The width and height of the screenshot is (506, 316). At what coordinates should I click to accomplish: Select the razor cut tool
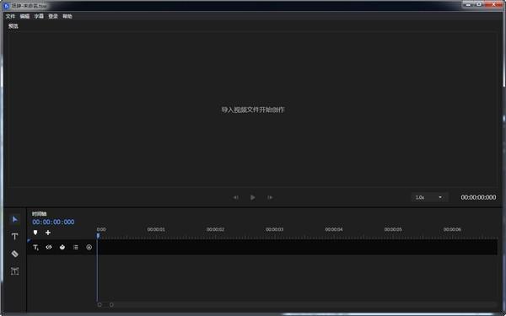(14, 254)
